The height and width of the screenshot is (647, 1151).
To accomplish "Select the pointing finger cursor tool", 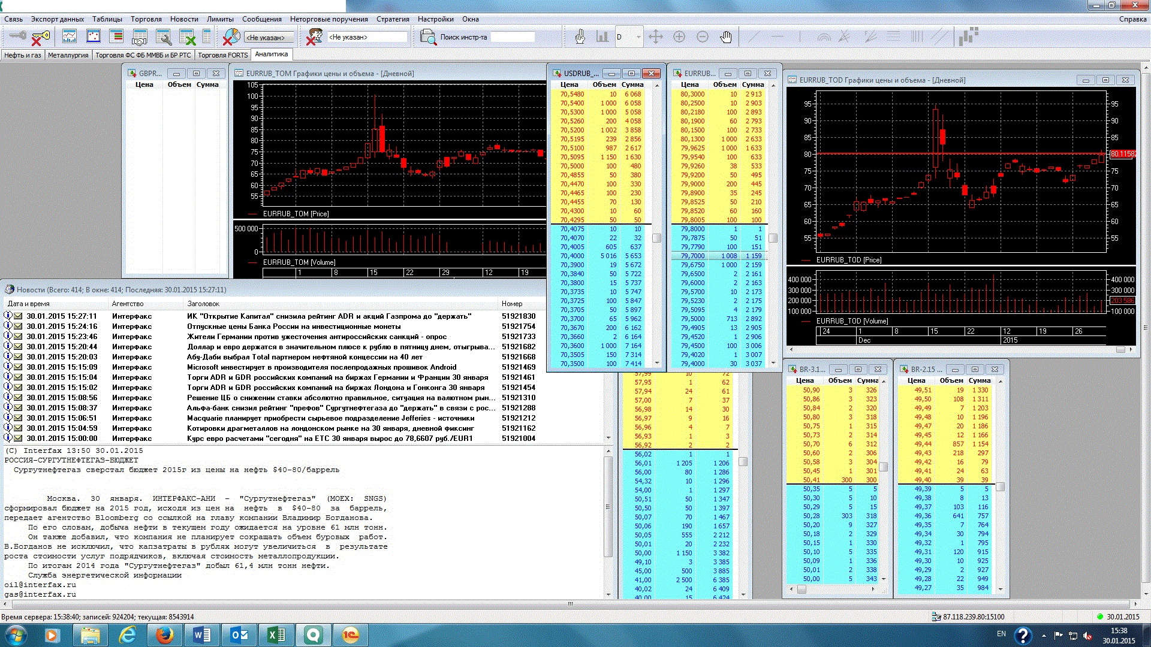I will (580, 37).
